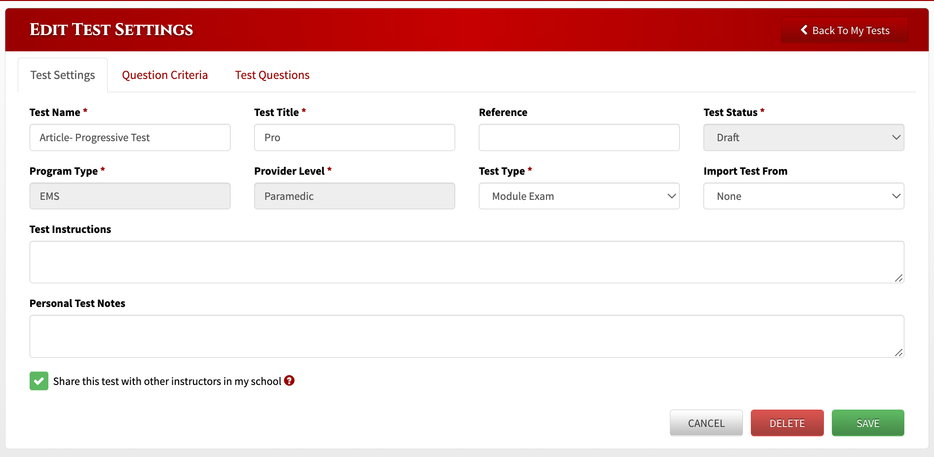This screenshot has height=457, width=934.
Task: Switch to the Question Criteria tab
Action: 165,75
